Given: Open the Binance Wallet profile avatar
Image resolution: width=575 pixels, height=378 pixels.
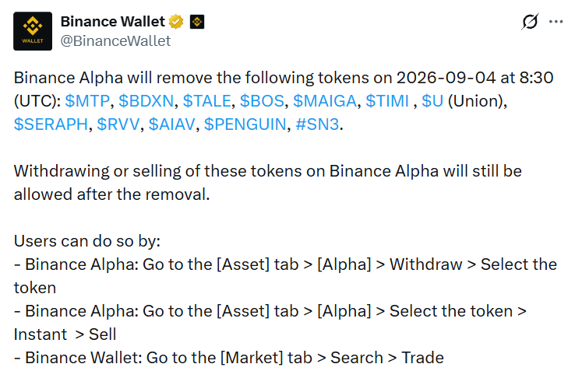Looking at the screenshot, I should click(33, 31).
